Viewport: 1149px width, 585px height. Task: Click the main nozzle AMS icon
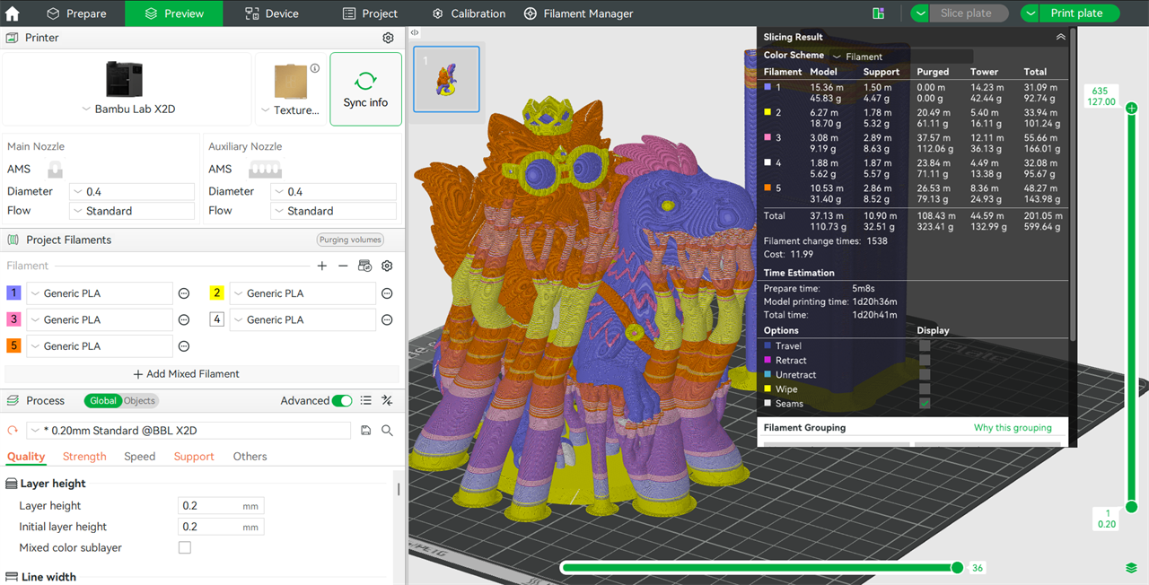click(55, 169)
